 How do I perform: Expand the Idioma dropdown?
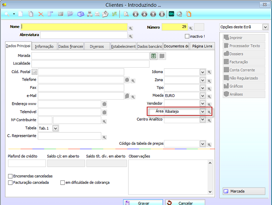[202, 72]
